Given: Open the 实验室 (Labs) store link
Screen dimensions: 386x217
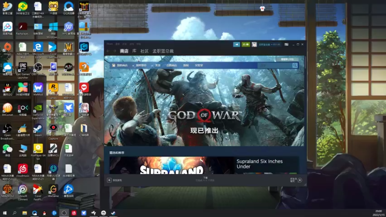Looking at the screenshot, I should [199, 66].
